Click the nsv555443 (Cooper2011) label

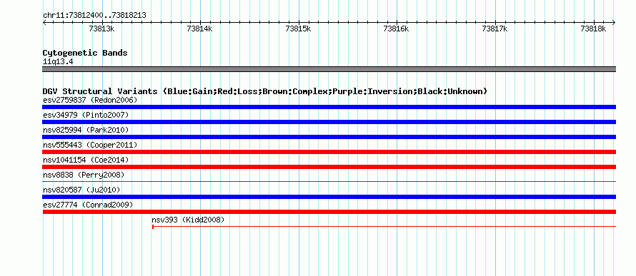(90, 145)
